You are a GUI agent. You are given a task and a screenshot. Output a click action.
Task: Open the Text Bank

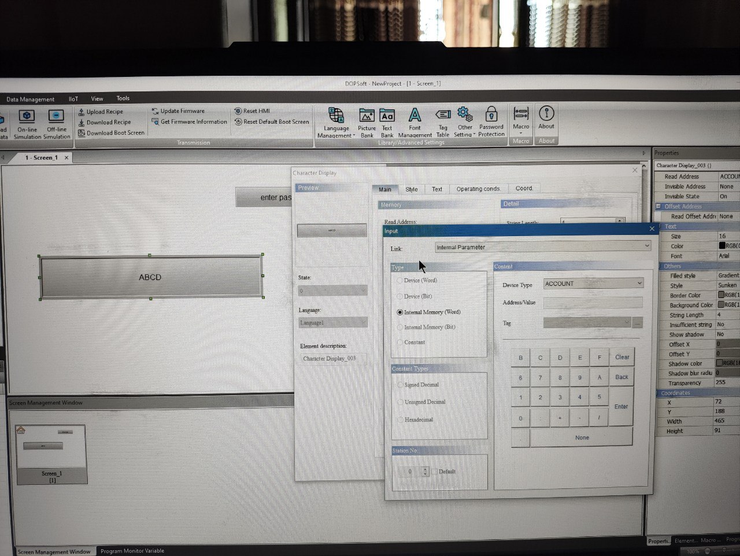click(x=387, y=123)
